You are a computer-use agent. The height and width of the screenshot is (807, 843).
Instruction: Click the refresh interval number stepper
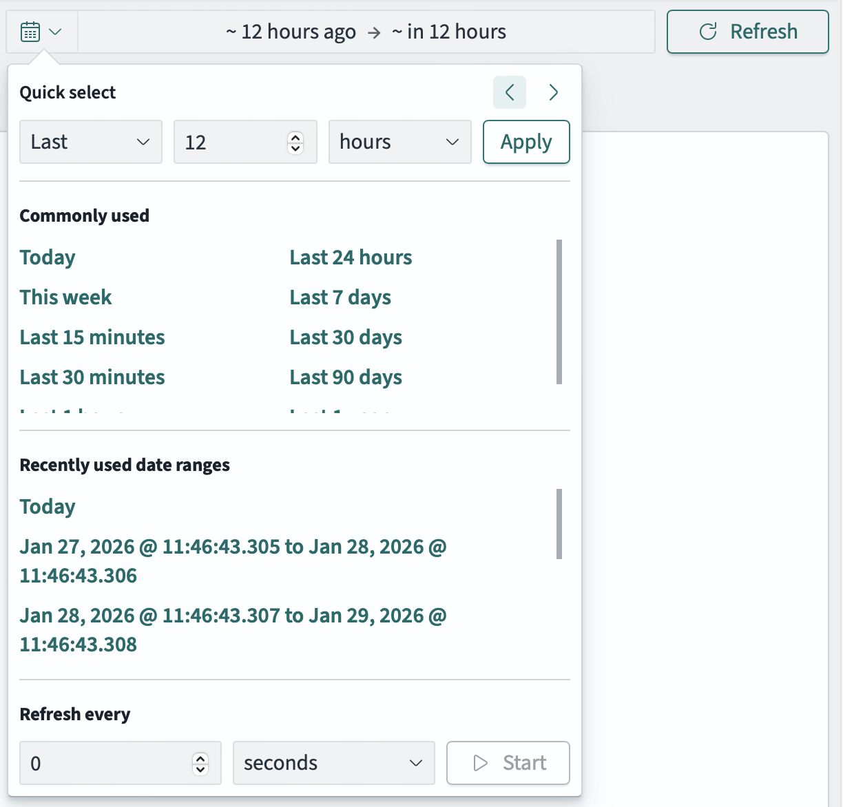pos(200,763)
